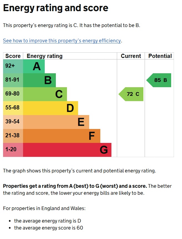
Task: Click the Current column header
Action: pyautogui.click(x=131, y=56)
